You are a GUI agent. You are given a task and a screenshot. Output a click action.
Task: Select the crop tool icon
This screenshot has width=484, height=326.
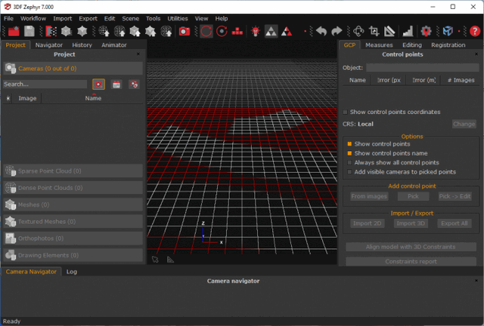click(374, 31)
